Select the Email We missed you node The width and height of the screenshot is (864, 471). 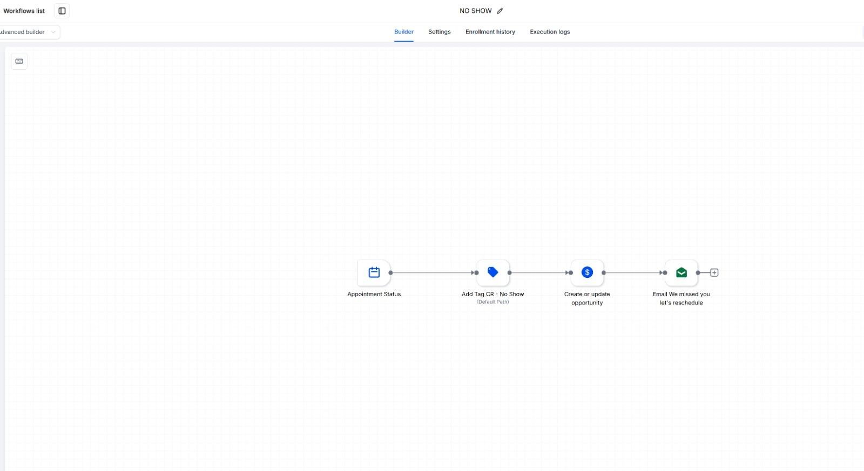681,272
